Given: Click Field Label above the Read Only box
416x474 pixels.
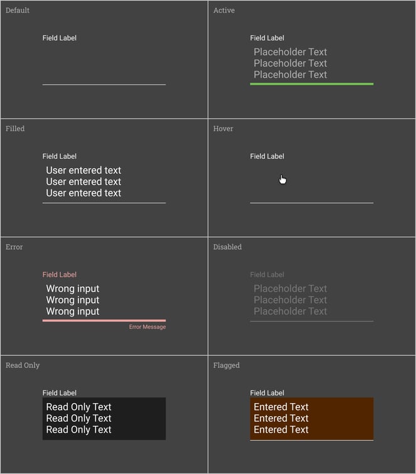Looking at the screenshot, I should pyautogui.click(x=60, y=393).
